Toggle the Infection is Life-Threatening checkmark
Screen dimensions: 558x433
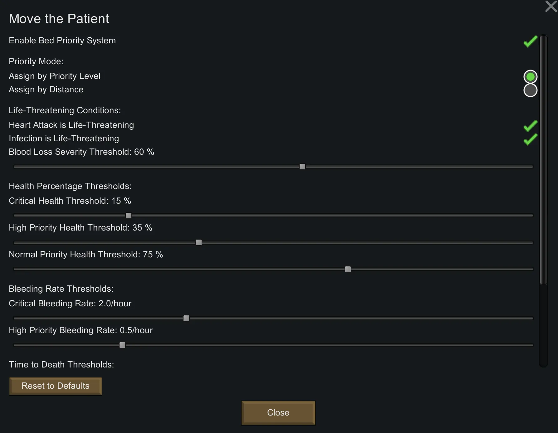click(x=530, y=139)
